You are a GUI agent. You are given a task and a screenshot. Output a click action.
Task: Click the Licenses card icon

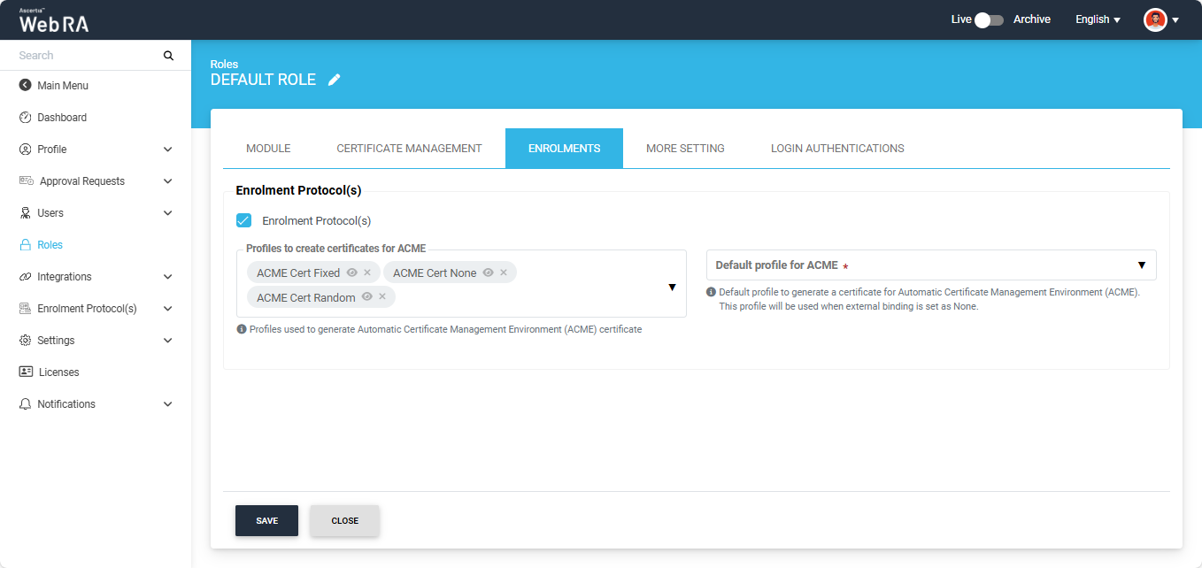(x=26, y=372)
